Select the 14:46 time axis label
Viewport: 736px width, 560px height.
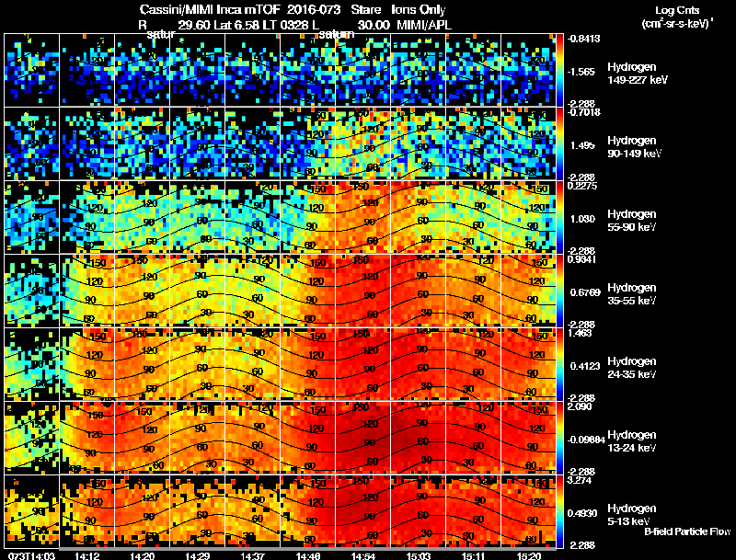[308, 555]
